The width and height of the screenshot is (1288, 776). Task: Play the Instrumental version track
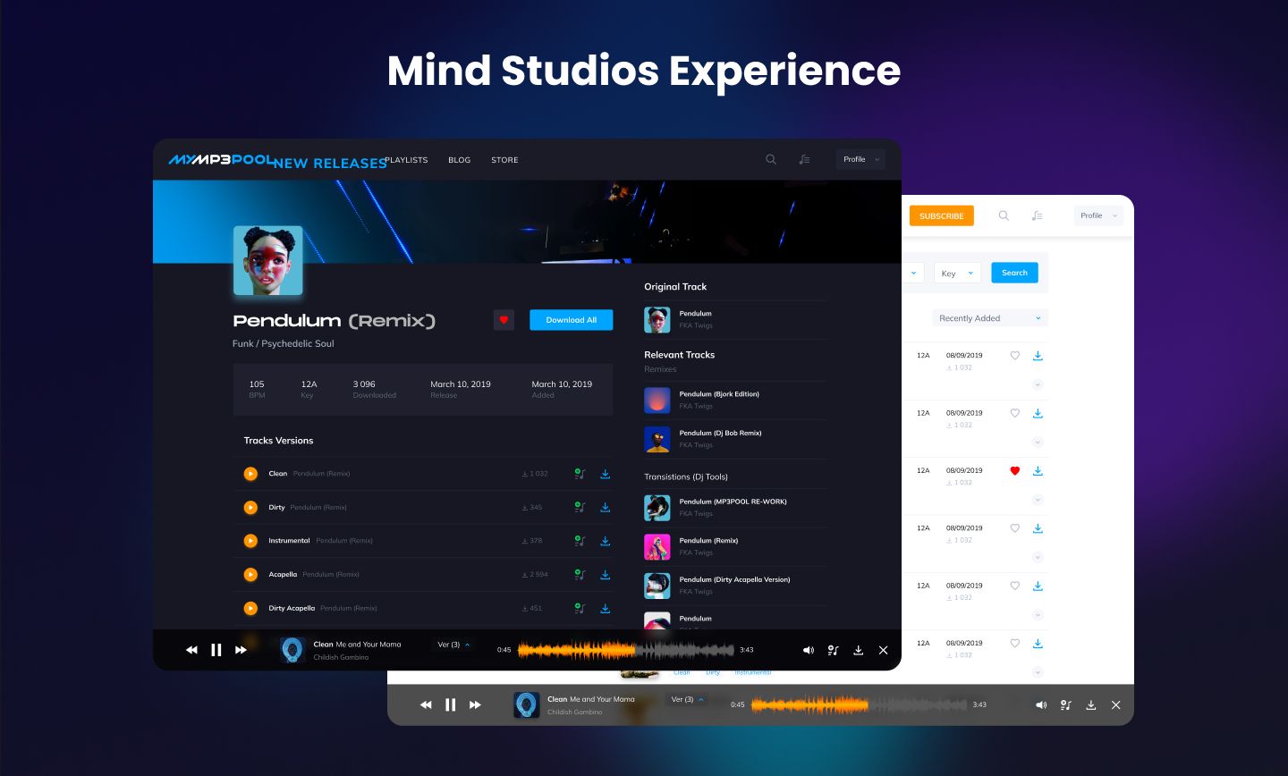[x=250, y=541]
